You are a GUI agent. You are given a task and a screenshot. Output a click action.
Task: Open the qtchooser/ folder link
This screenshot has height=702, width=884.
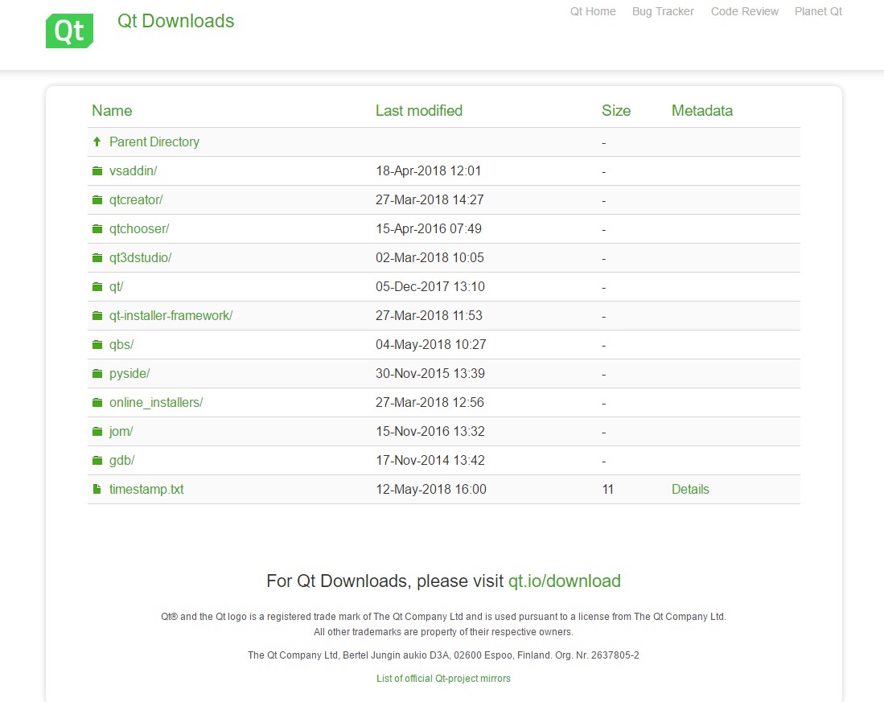139,228
